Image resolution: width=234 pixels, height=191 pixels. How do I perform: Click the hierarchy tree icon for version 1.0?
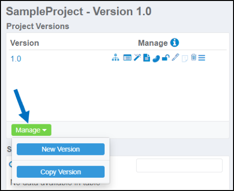[116, 57]
